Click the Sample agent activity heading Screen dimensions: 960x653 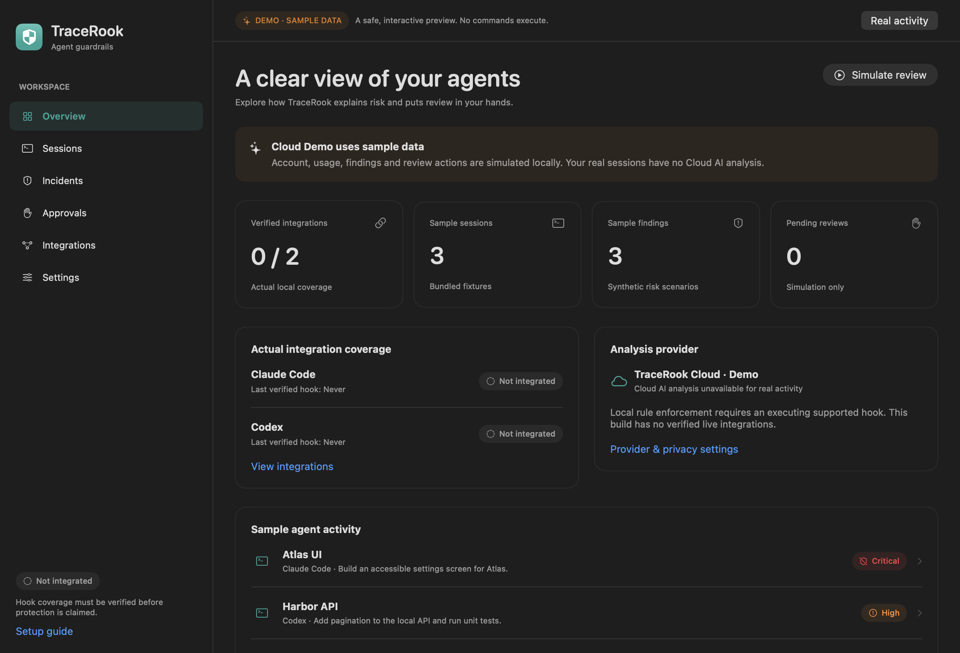pos(306,529)
